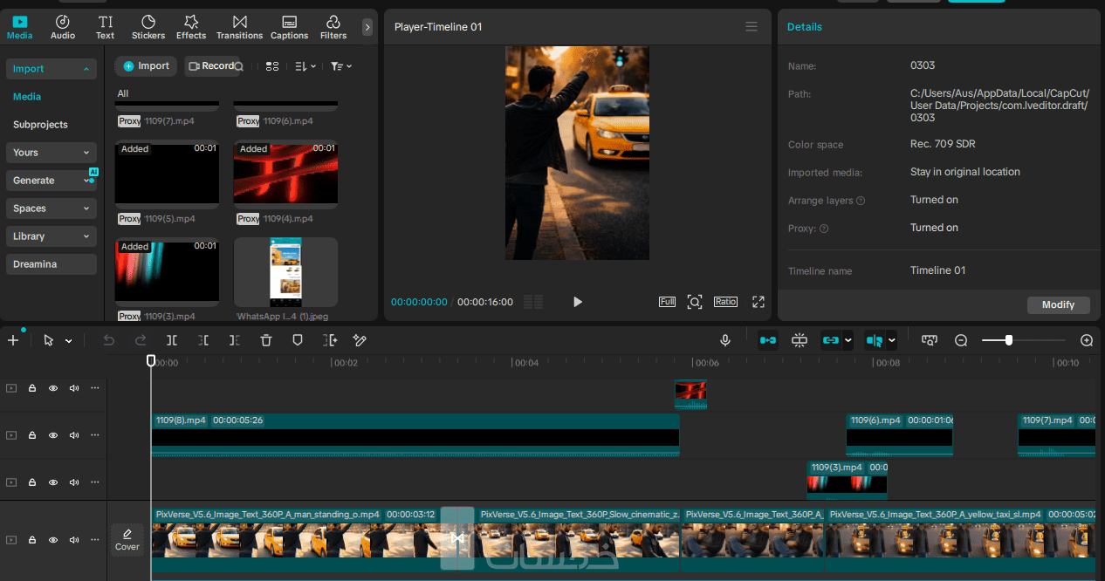Show more tabs with the arrow after Filters
Viewport: 1105px width, 581px height.
point(367,27)
